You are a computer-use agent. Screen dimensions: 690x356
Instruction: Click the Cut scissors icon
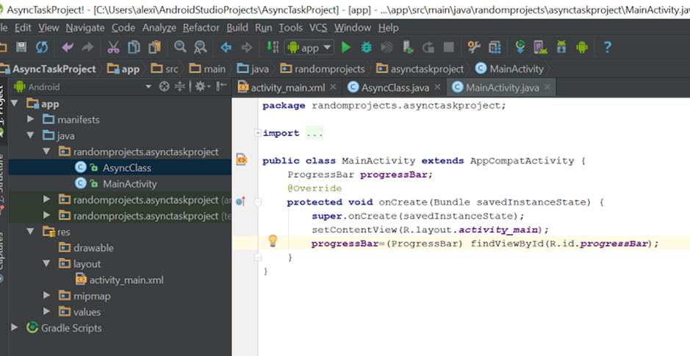[113, 47]
